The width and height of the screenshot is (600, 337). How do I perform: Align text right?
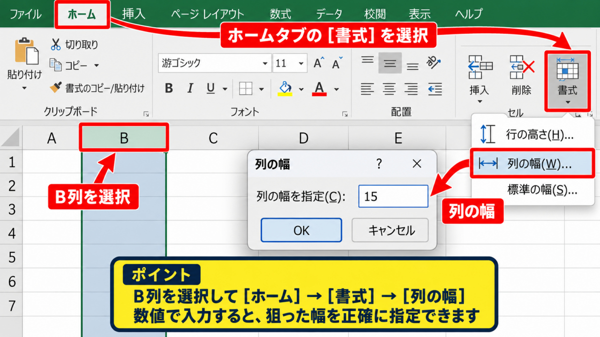point(412,88)
